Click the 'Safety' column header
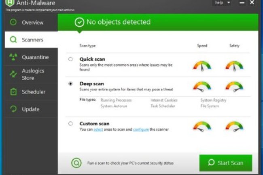The image size is (263, 175). coord(235,46)
